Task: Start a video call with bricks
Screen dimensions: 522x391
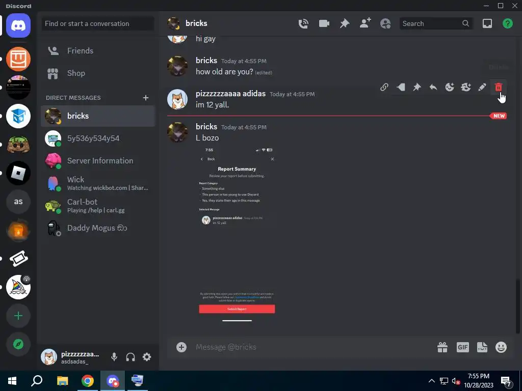Action: pyautogui.click(x=324, y=23)
